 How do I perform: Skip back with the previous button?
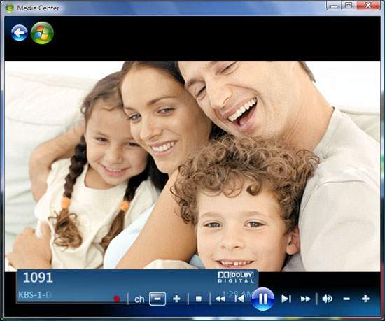(239, 299)
